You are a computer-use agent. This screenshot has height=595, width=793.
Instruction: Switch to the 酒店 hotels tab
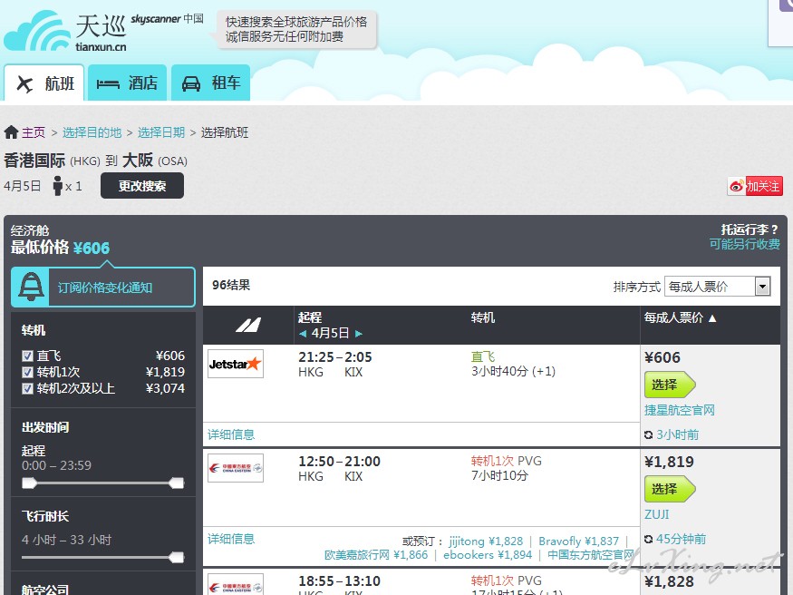point(127,83)
